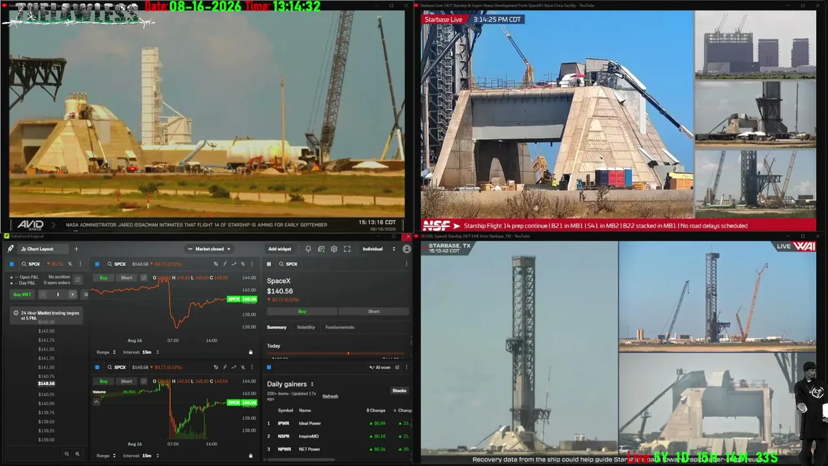
Task: Click the unlink icon in the lower chart header
Action: [243, 367]
